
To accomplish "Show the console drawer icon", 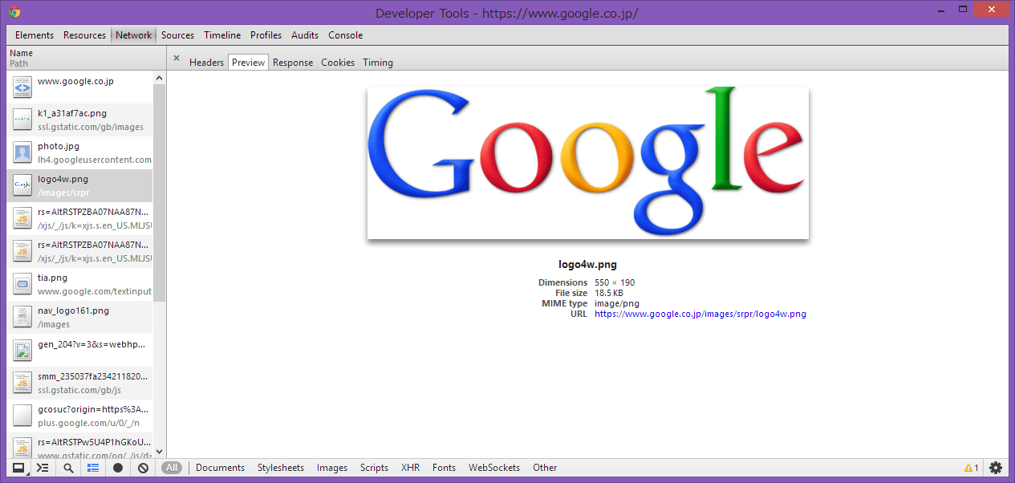I will click(43, 468).
